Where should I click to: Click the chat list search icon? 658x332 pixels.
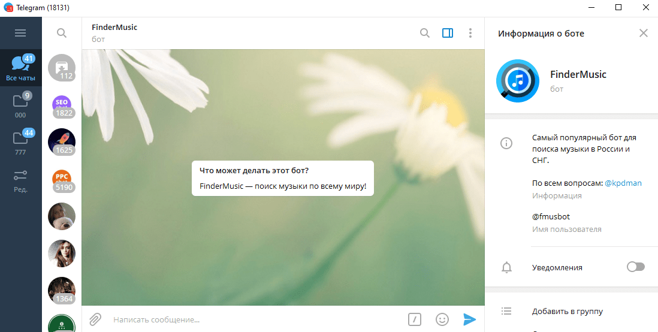tap(61, 33)
